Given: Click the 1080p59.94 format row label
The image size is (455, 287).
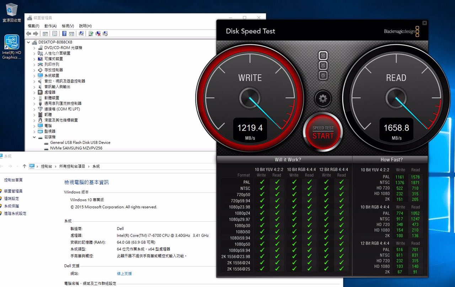Looking at the screenshot, I should point(240,250).
